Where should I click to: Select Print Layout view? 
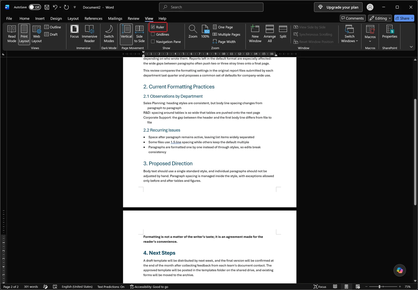tap(24, 34)
